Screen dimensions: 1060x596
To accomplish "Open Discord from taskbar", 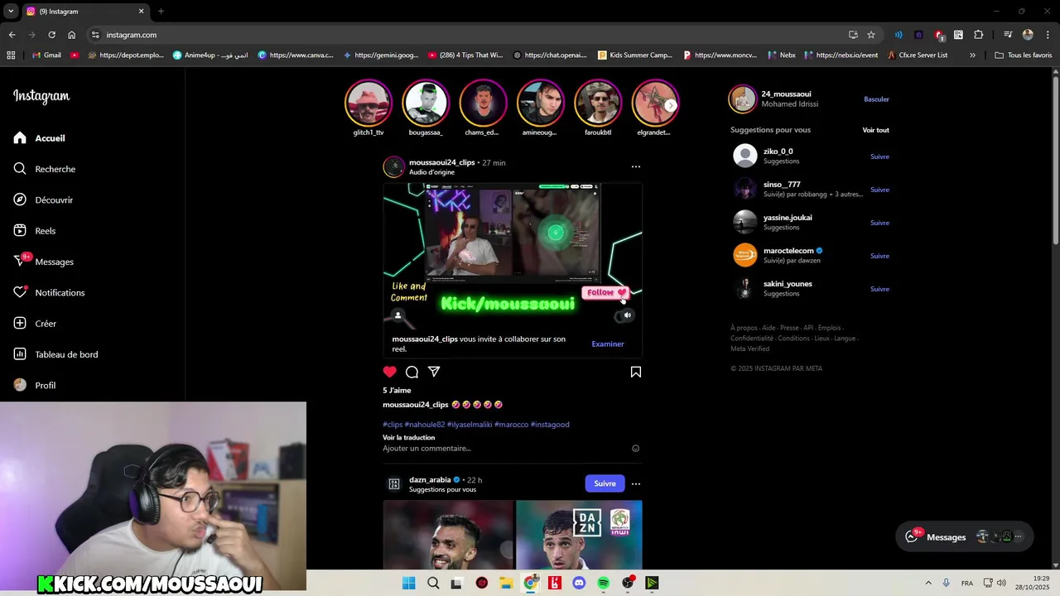I will [579, 583].
